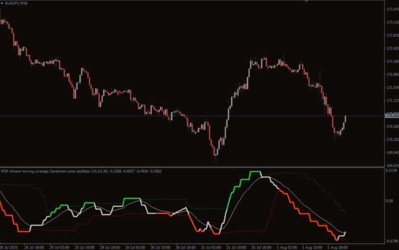This screenshot has width=399, height=250.
Task: Click the 1 Aug 18:00 time axis label
Action: pos(337,247)
